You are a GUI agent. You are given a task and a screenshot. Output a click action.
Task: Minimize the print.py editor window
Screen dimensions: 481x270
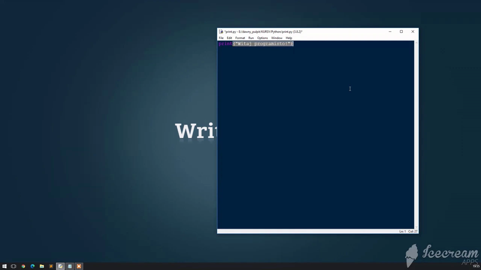point(390,31)
